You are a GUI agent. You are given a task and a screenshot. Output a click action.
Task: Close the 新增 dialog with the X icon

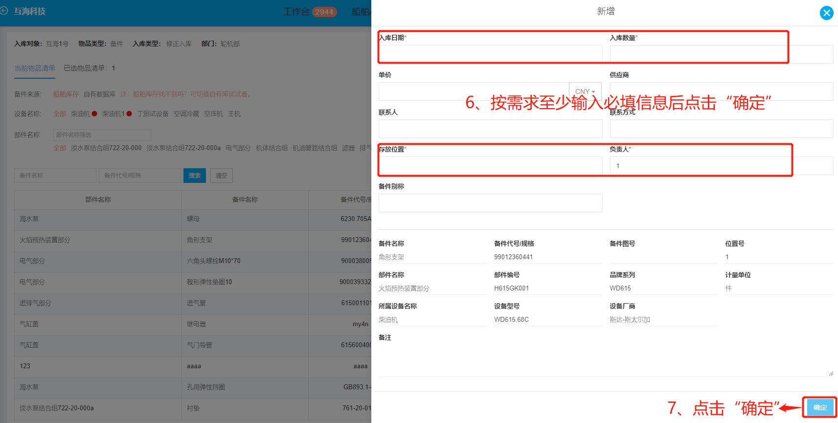[x=826, y=13]
